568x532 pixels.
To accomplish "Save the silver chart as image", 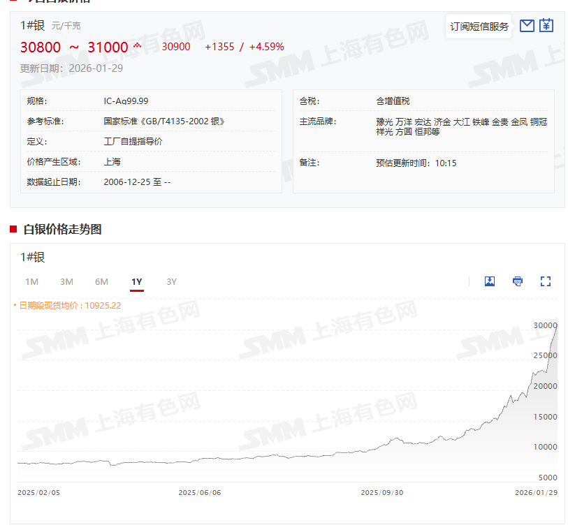I will point(490,281).
